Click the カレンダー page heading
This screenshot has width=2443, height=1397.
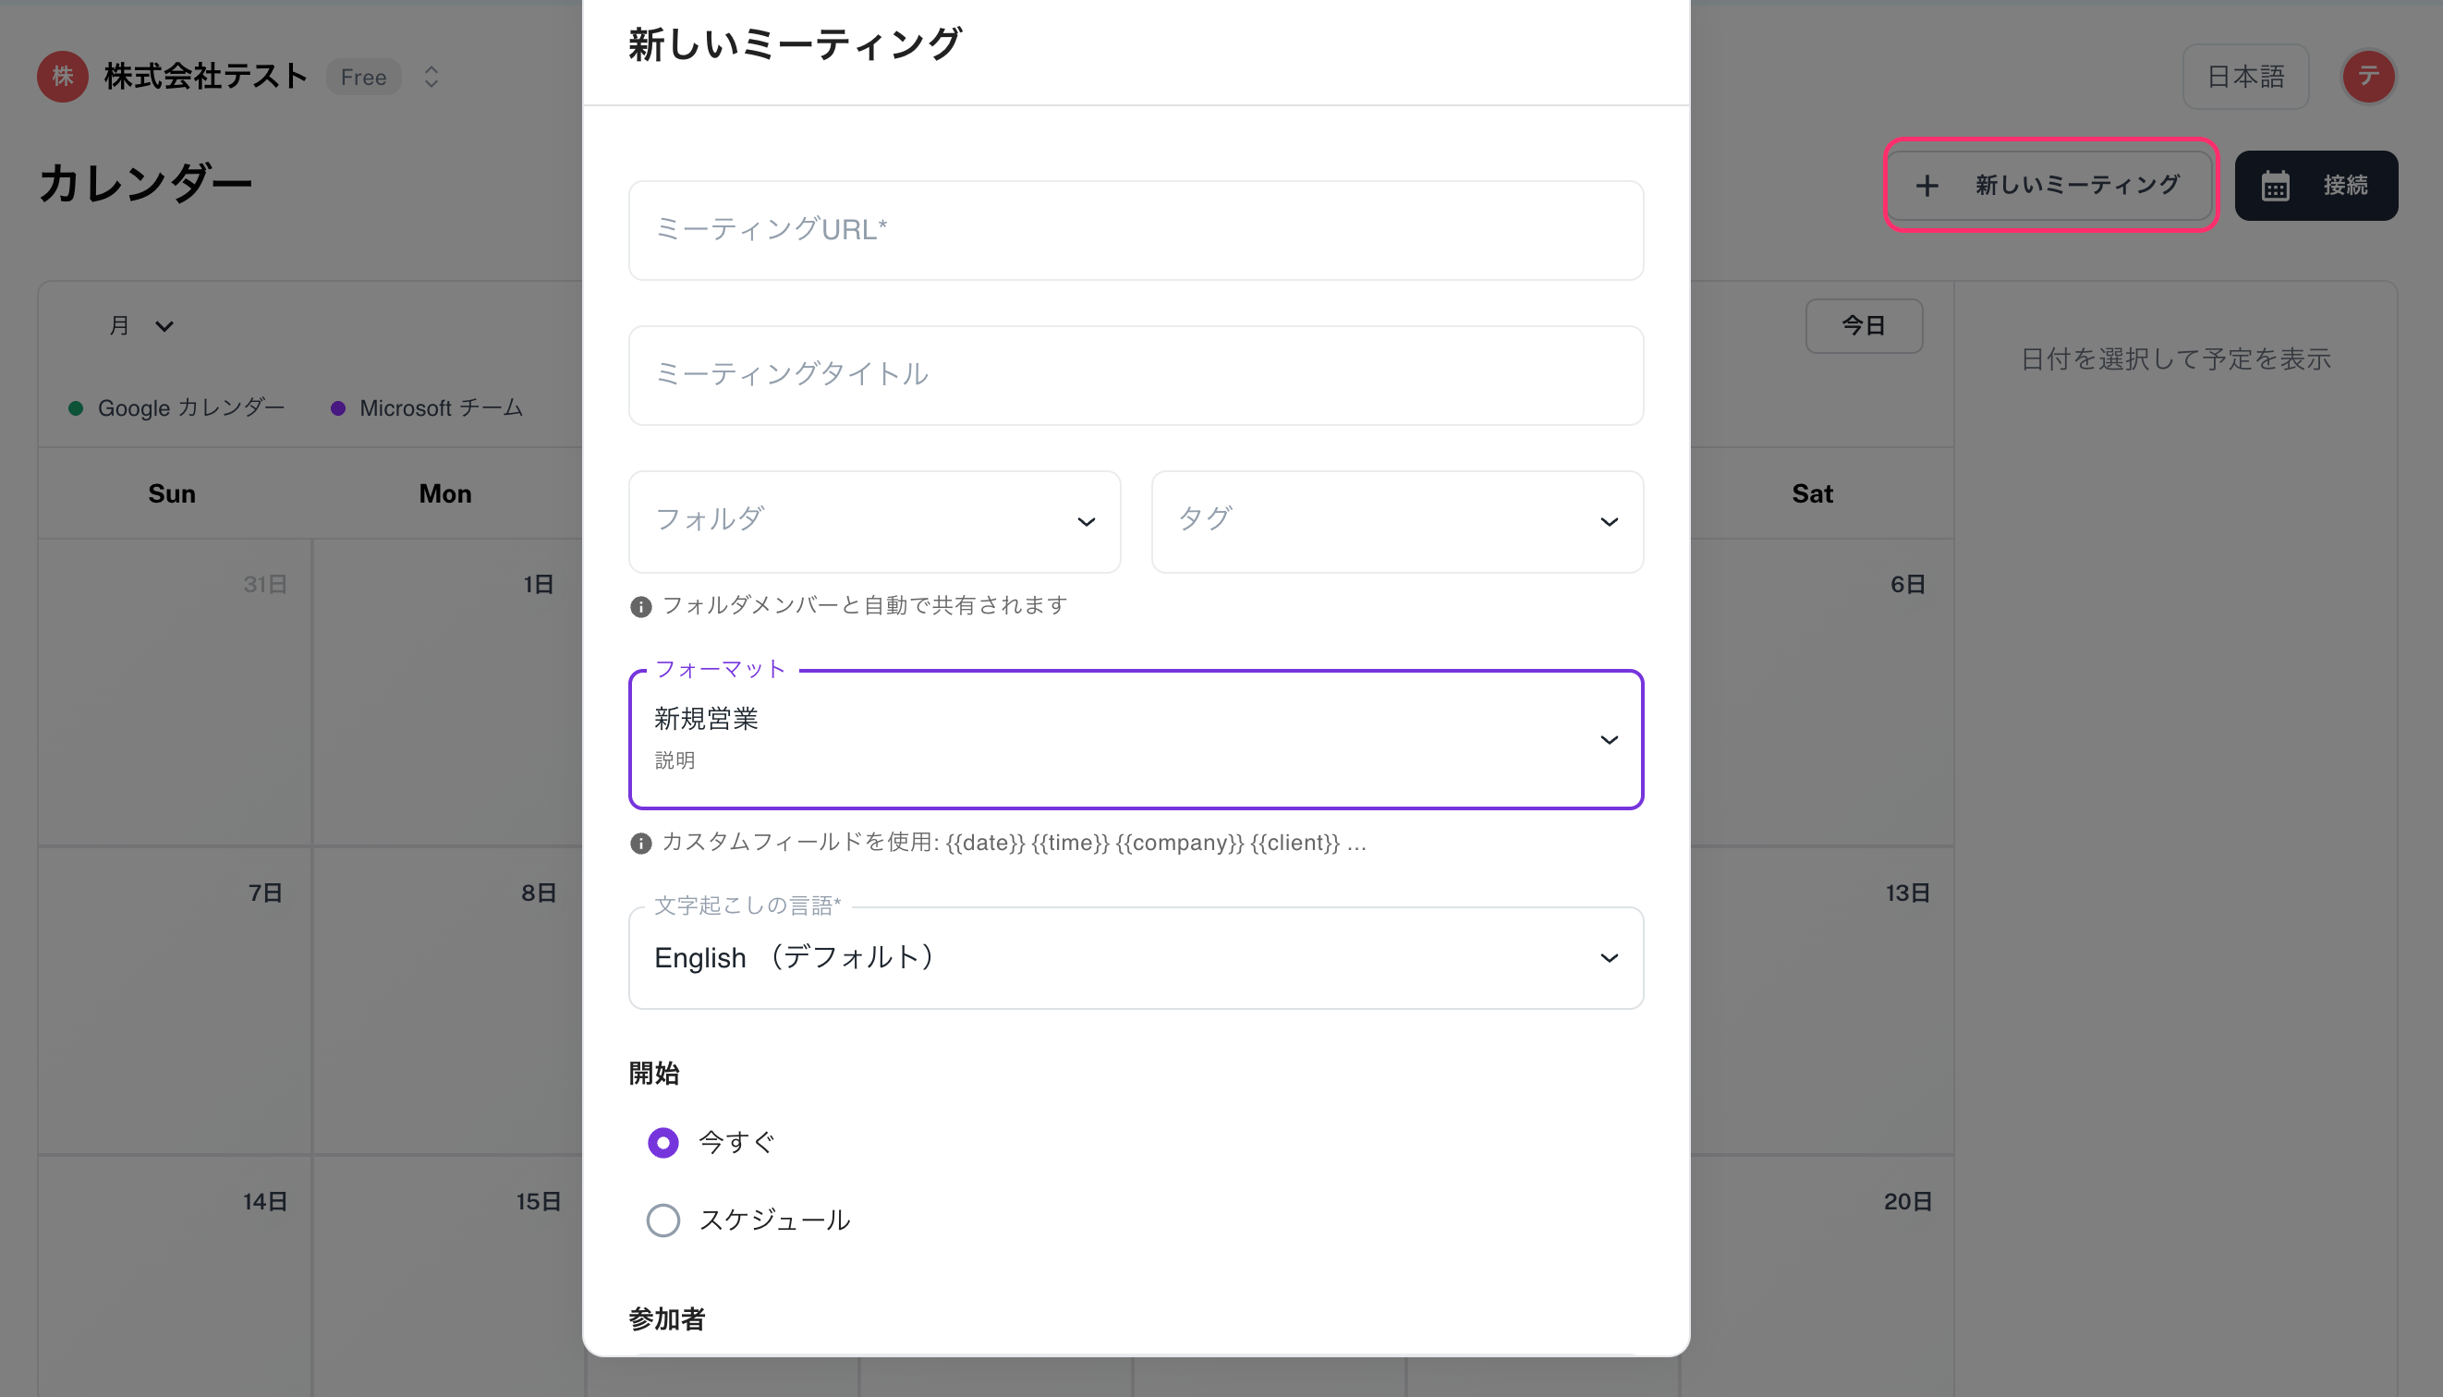coord(145,184)
